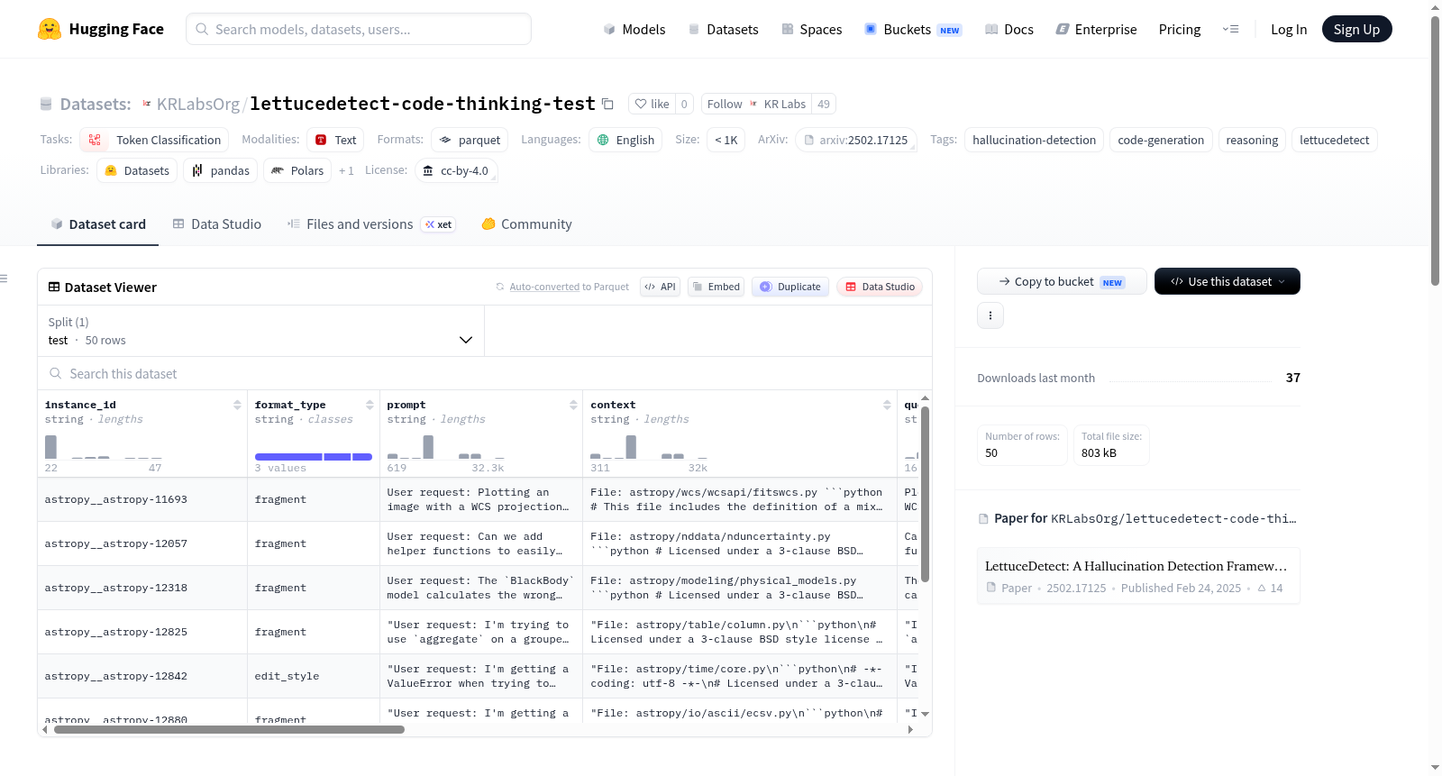The width and height of the screenshot is (1442, 776).
Task: Click the Token Classification task tag
Action: 154,140
